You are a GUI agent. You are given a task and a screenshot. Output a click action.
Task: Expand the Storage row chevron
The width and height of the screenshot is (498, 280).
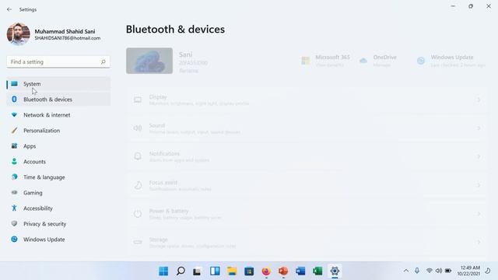(x=479, y=242)
